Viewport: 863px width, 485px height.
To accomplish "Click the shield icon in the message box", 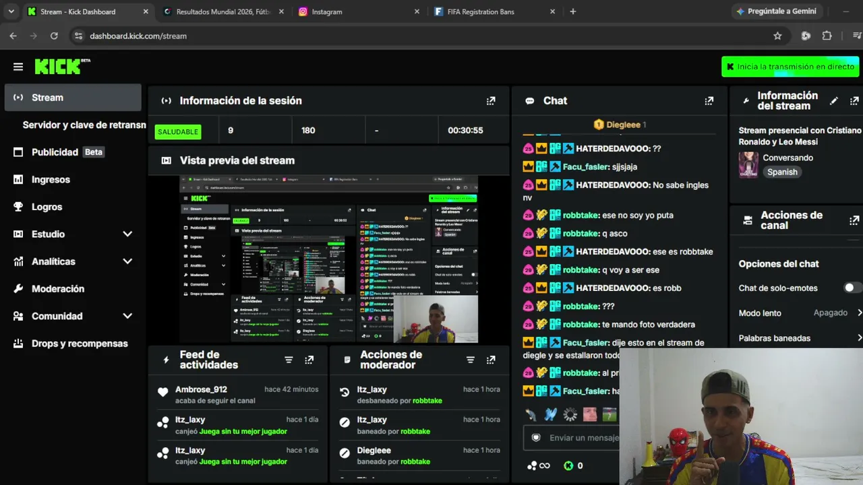I will coord(536,438).
